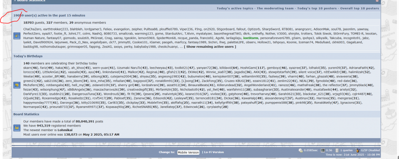399x159 pixels.
Task: Click the active users group icon
Action: pyautogui.click(x=17, y=36)
